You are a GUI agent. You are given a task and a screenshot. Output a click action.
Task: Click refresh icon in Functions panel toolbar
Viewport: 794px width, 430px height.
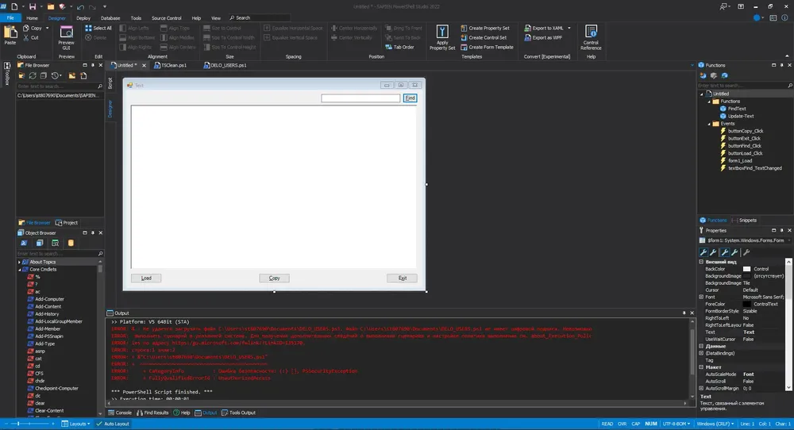(725, 76)
